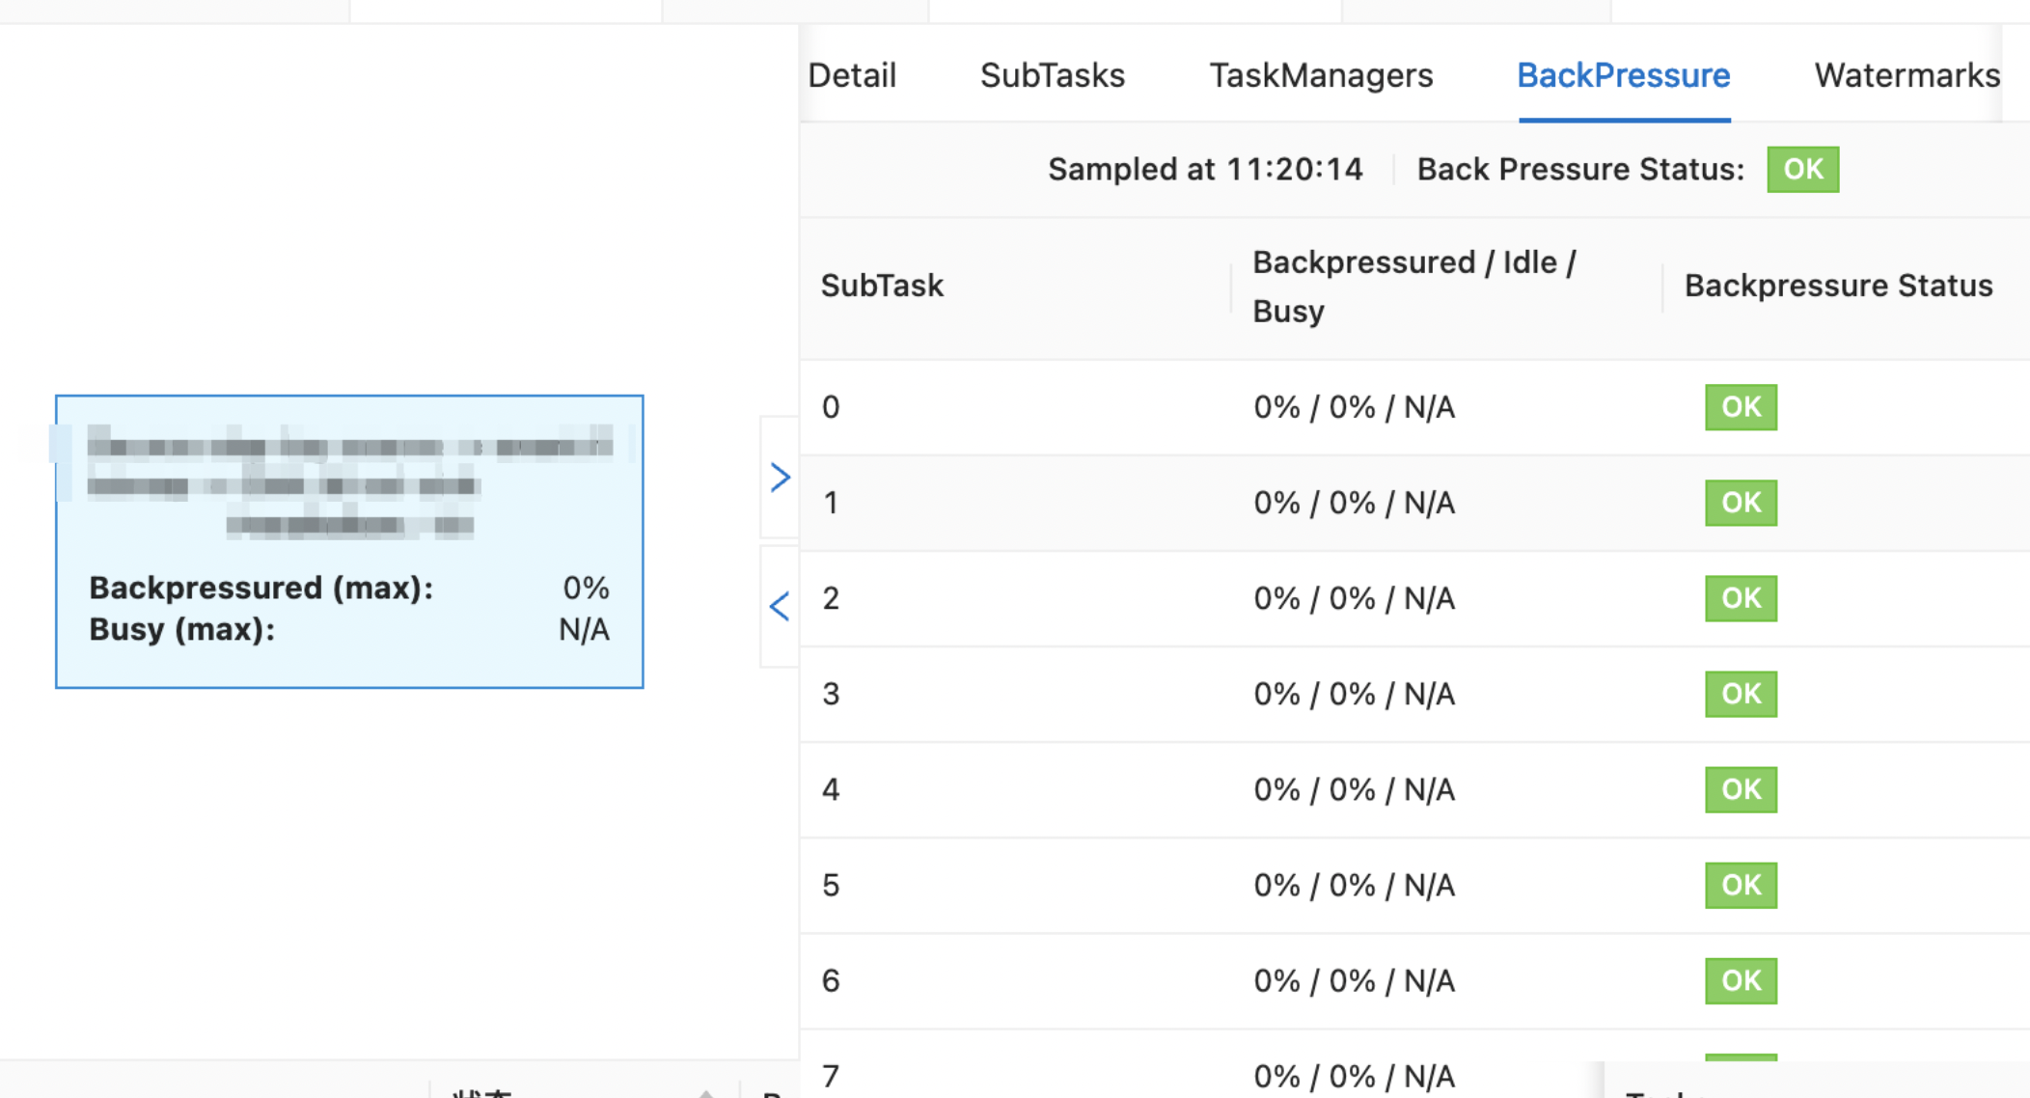Open the SubTasks tab
The width and height of the screenshot is (2030, 1098).
(x=1052, y=75)
